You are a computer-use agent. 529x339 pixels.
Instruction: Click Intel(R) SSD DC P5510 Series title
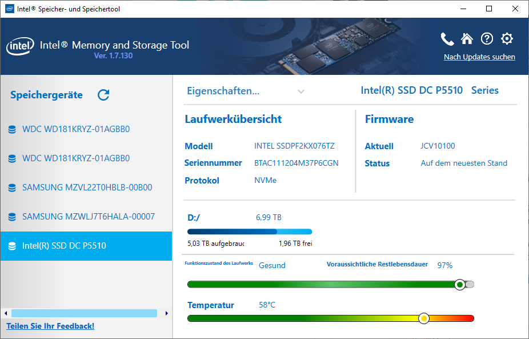click(x=430, y=90)
